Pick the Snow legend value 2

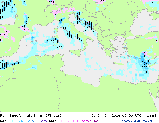pos(69,121)
